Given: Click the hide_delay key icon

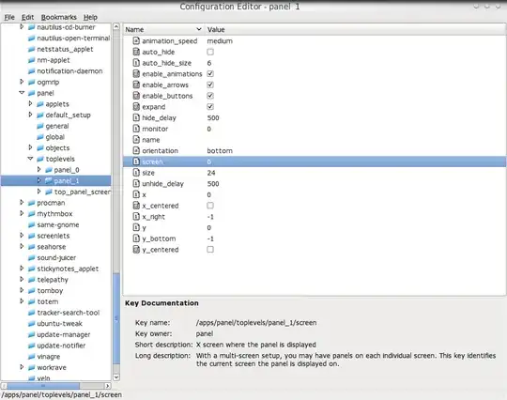Looking at the screenshot, I should click(136, 117).
